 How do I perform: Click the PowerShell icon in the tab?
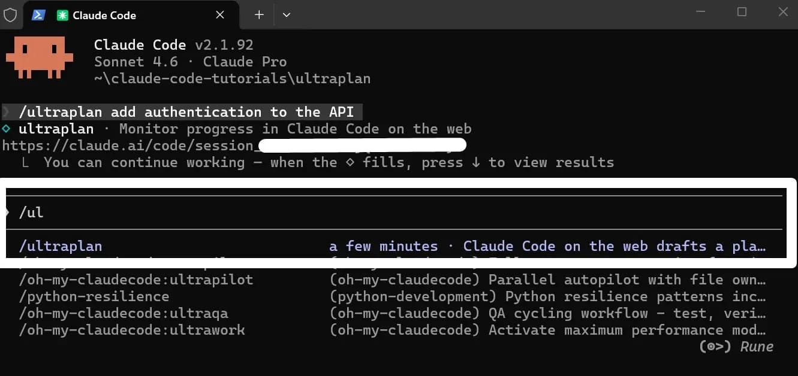[38, 15]
